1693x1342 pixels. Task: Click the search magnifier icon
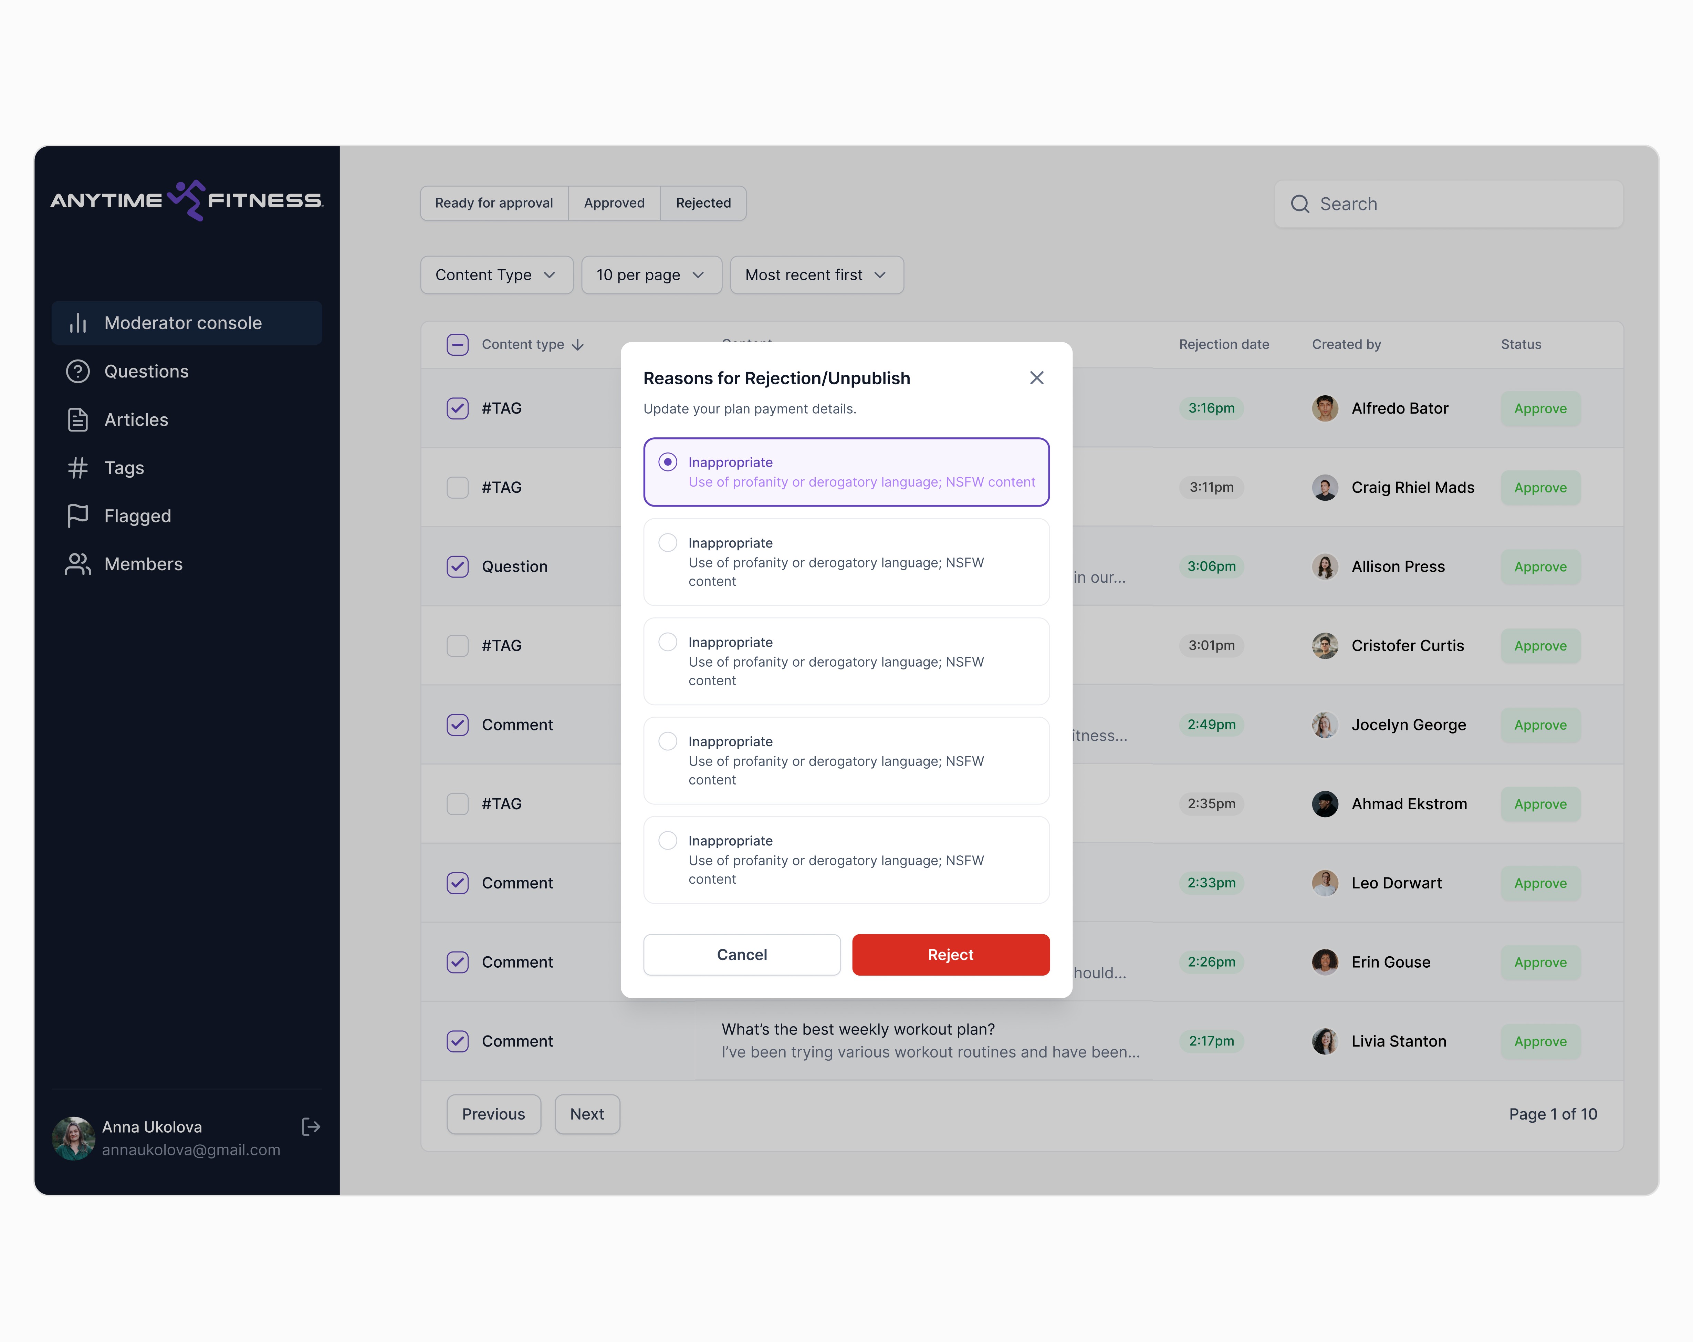click(1300, 204)
